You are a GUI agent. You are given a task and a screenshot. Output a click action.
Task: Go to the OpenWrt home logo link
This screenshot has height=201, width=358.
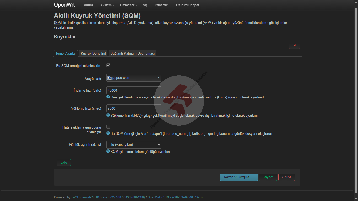pyautogui.click(x=64, y=5)
